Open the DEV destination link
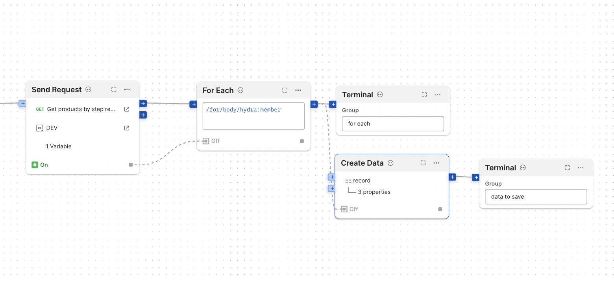The image size is (614, 281). [126, 128]
